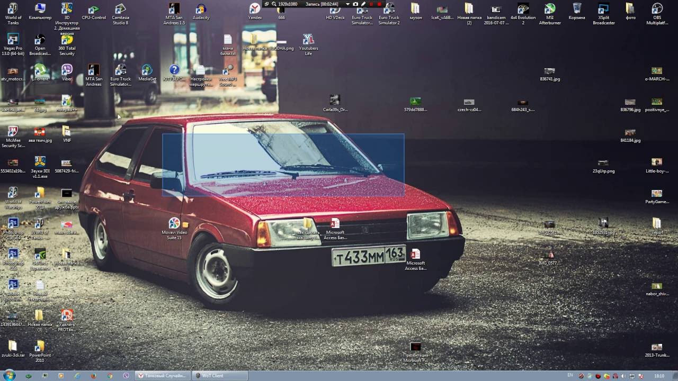Open MSI Afterburner desktop icon
The height and width of the screenshot is (381, 678).
pyautogui.click(x=550, y=14)
